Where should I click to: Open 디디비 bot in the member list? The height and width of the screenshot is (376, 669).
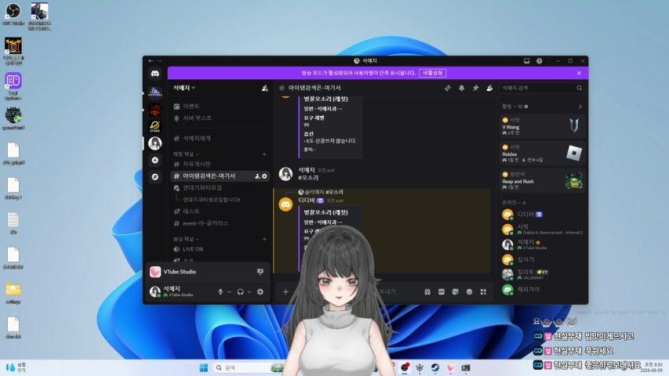[x=542, y=215]
